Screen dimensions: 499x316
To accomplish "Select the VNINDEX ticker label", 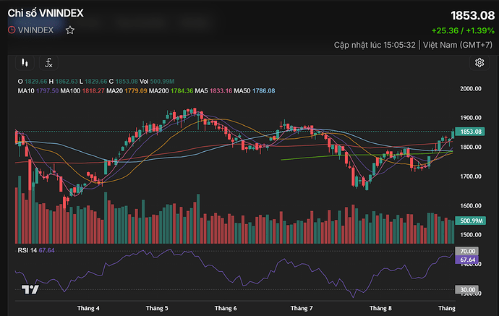I will (x=35, y=30).
